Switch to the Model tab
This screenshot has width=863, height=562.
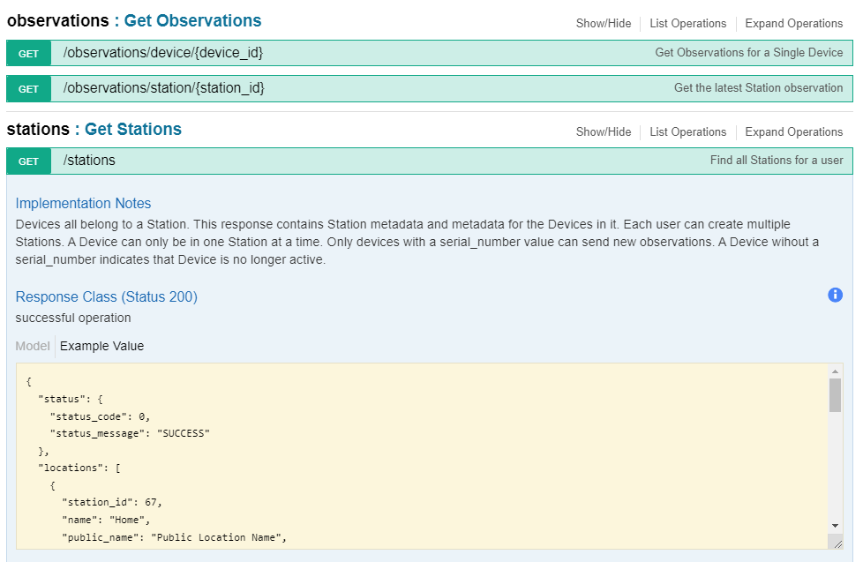[x=32, y=346]
